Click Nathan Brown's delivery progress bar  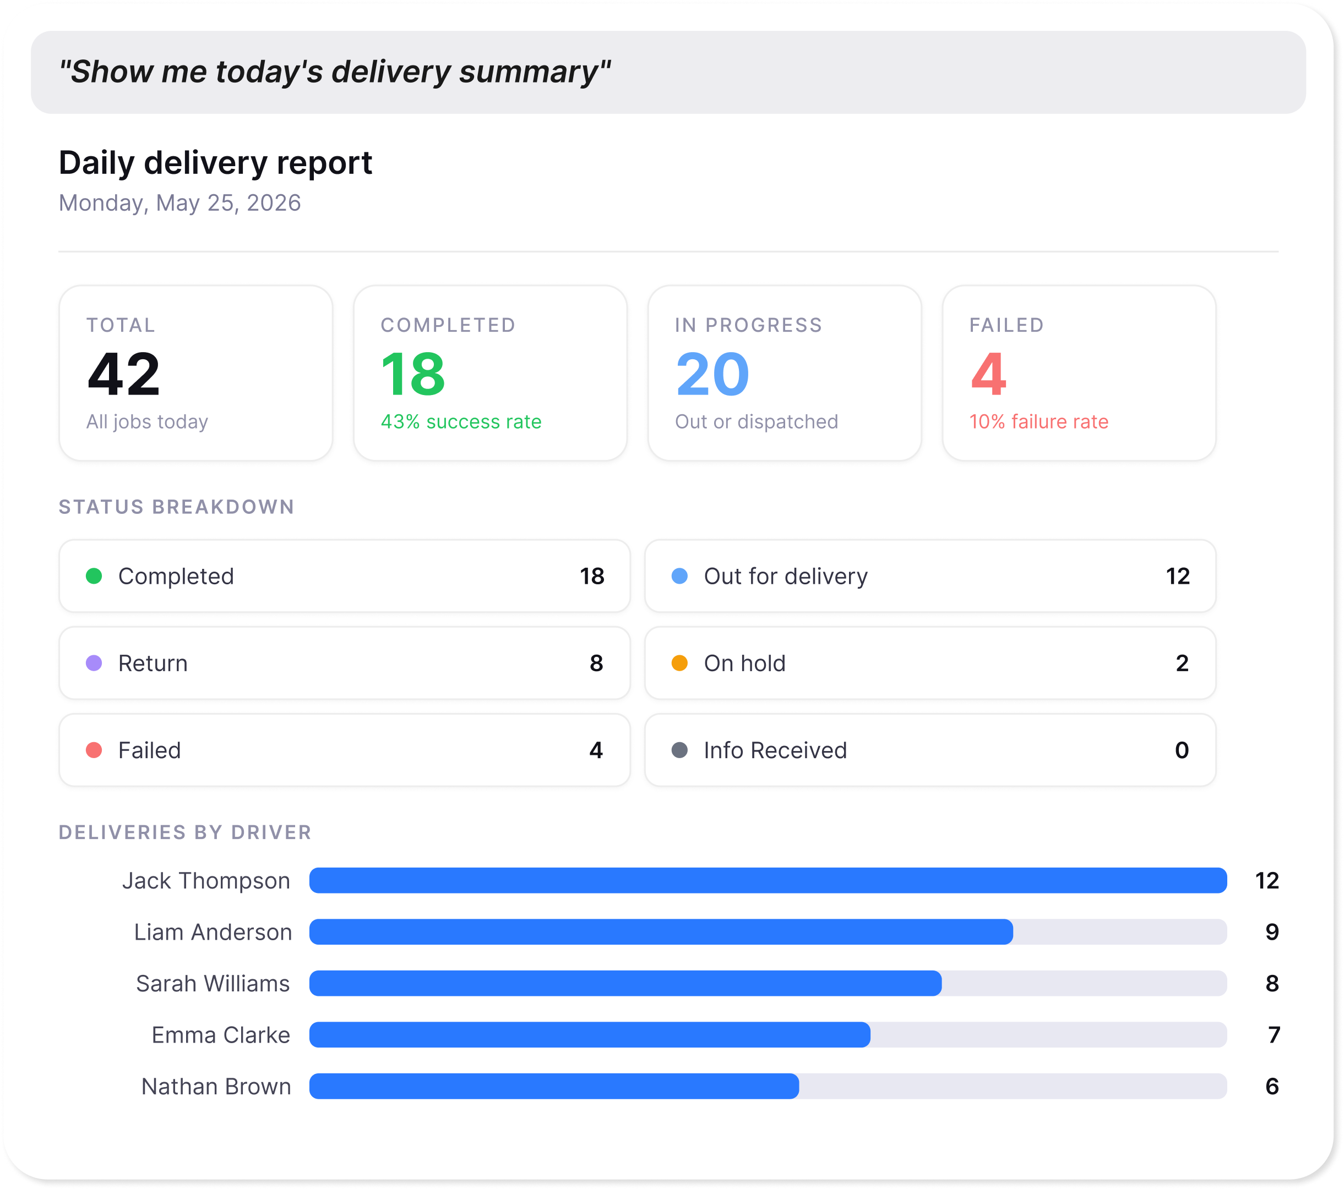(x=768, y=1086)
